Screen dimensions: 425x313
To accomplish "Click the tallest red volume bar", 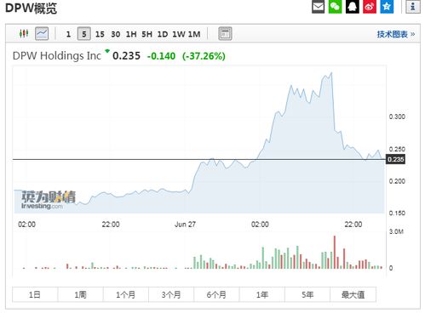I will coord(335,252).
